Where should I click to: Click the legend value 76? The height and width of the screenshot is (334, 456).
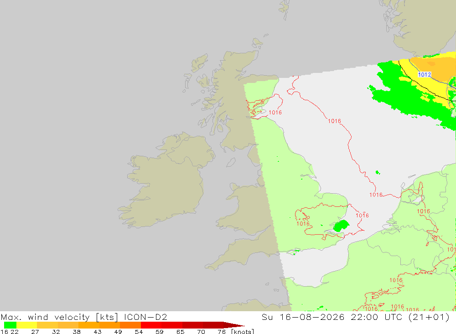(x=222, y=332)
